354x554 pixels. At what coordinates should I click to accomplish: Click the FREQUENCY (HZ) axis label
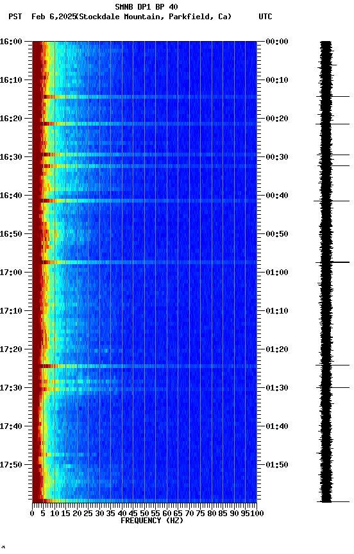[152, 521]
